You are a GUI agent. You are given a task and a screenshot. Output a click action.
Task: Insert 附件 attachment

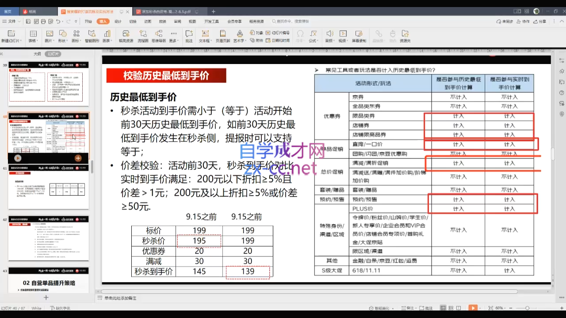256,40
